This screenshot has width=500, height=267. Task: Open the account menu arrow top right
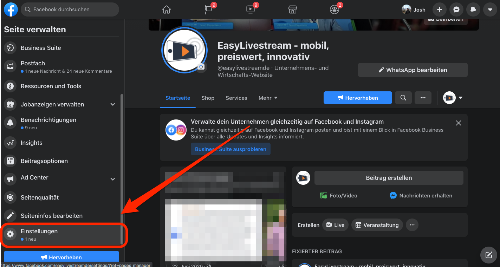490,10
